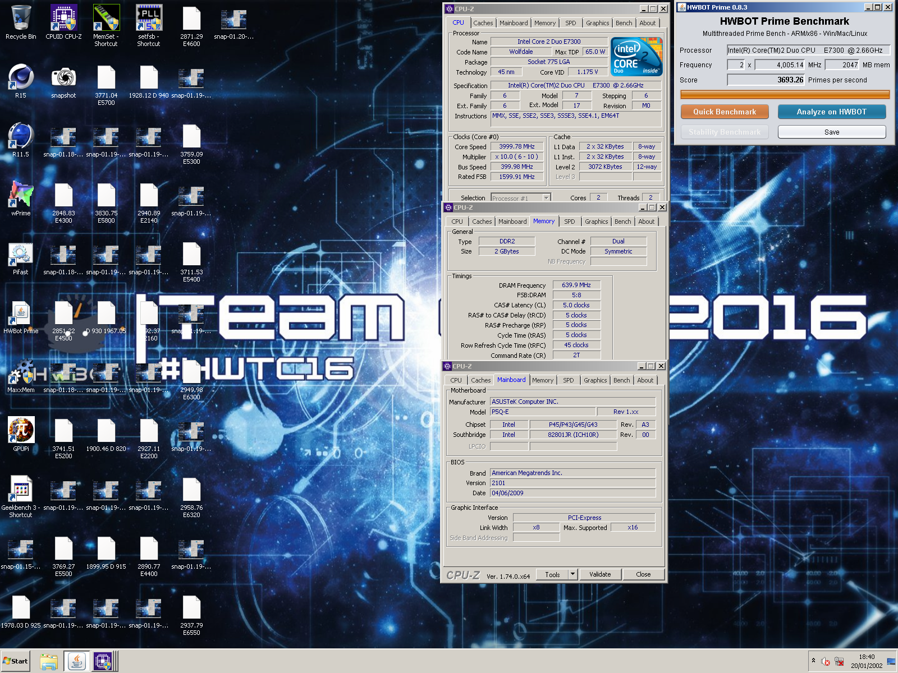
Task: Open Mainboard tab in top CPU-Z window
Action: pyautogui.click(x=514, y=23)
